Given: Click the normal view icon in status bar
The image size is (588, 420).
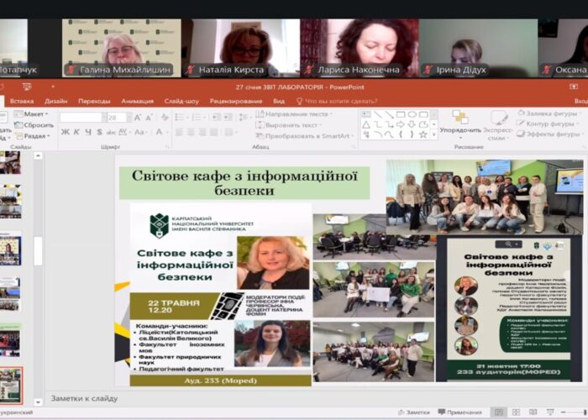Looking at the screenshot, I should 499,412.
